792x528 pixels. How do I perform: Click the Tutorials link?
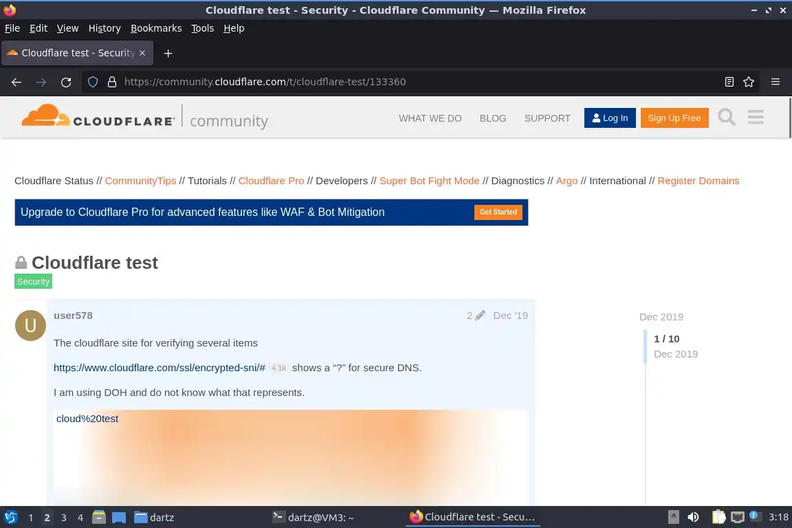(x=207, y=181)
